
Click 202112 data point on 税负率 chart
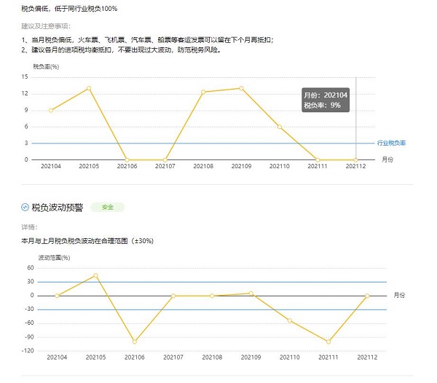pos(355,159)
